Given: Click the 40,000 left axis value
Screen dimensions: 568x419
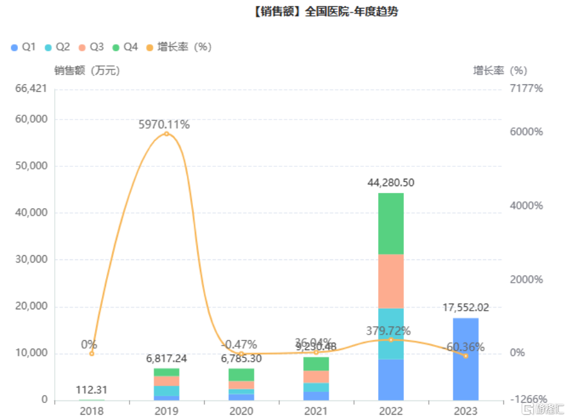Looking at the screenshot, I should pos(31,213).
